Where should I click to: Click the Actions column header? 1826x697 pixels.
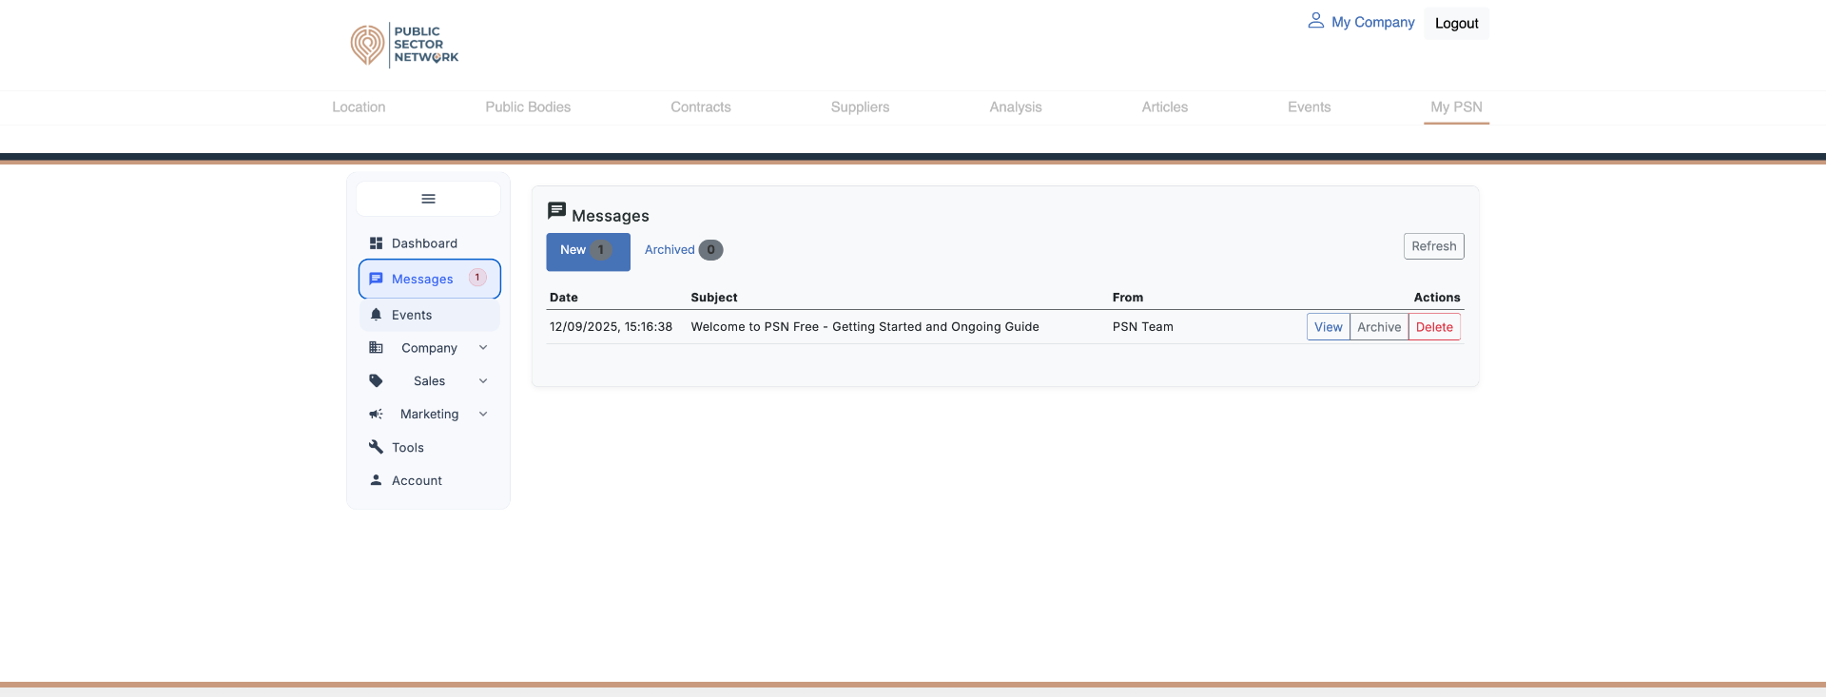point(1437,298)
